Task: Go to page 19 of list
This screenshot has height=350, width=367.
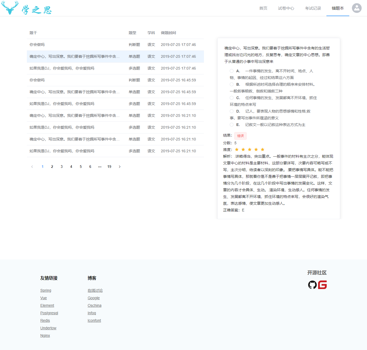Action: click(x=109, y=167)
